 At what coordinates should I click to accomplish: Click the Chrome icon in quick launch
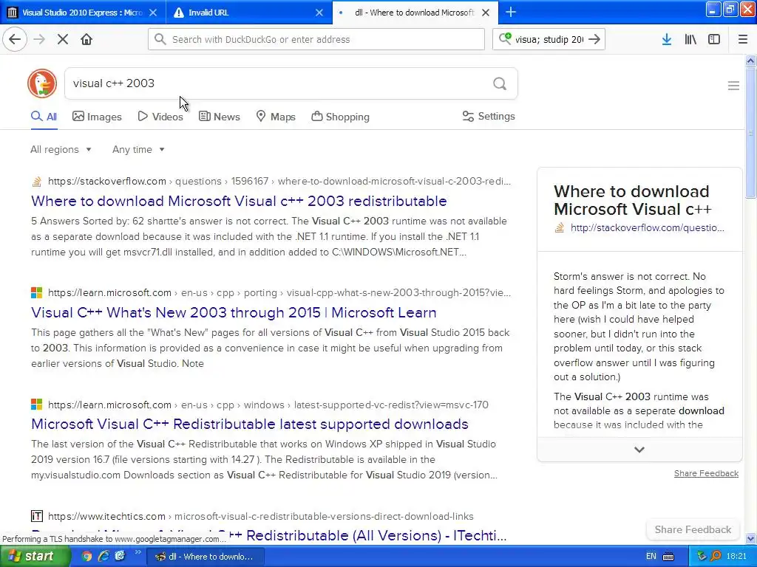pos(86,556)
